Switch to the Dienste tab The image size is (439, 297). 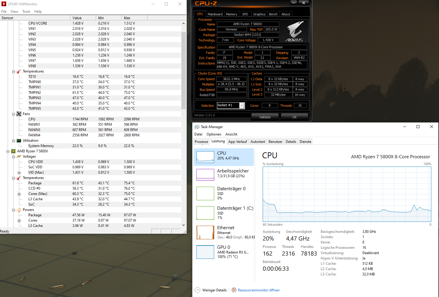click(305, 142)
